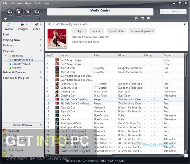Open the Recently Imported dropdown

(x=74, y=24)
